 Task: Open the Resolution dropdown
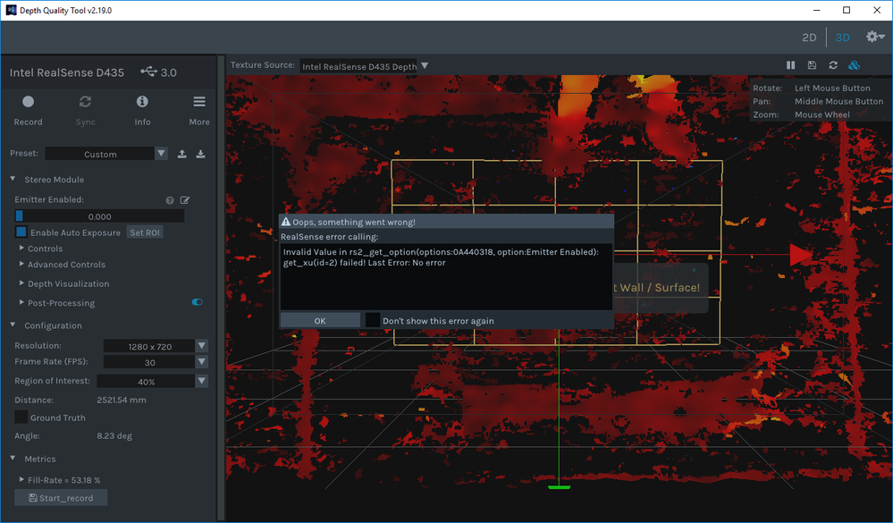tap(202, 346)
